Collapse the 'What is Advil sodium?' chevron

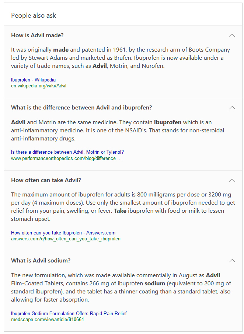pyautogui.click(x=232, y=261)
